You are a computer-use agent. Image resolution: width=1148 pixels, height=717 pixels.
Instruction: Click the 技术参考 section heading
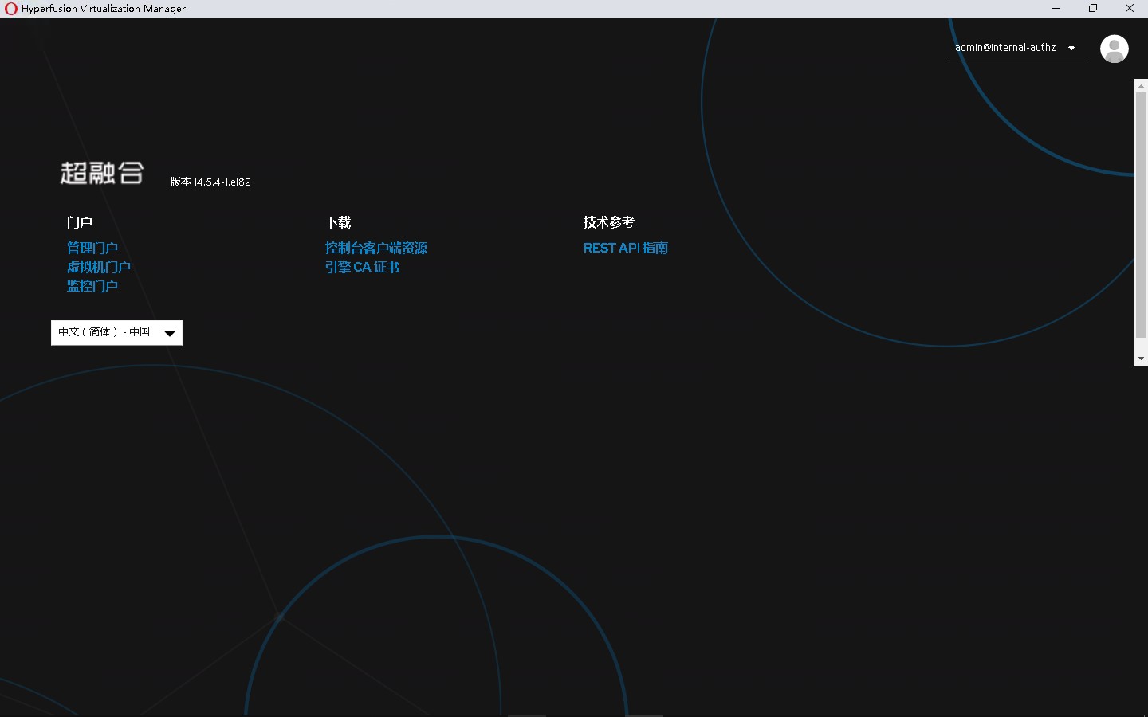click(609, 222)
